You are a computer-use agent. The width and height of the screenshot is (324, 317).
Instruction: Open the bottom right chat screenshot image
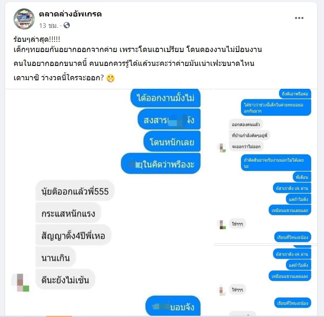point(266,281)
